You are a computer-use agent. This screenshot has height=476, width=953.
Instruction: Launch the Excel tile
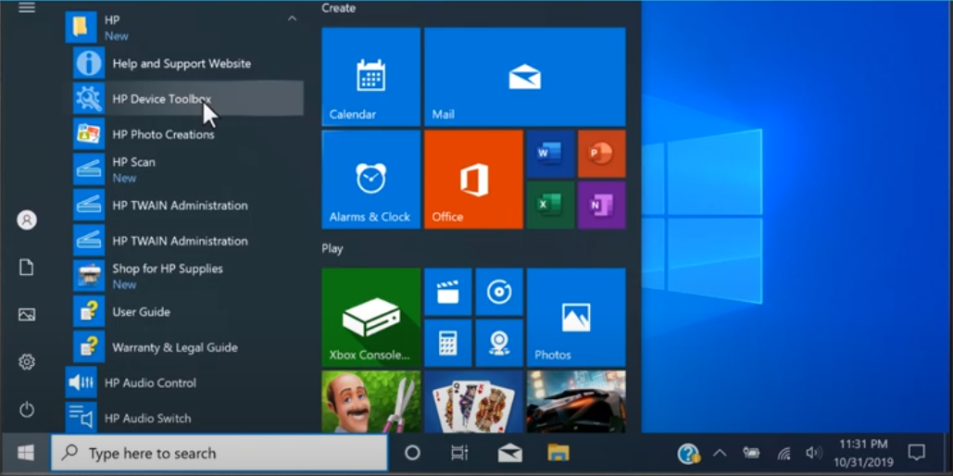[x=551, y=205]
